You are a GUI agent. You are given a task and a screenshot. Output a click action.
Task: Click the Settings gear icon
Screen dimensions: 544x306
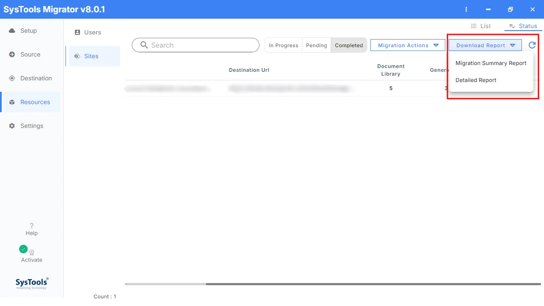[12, 126]
